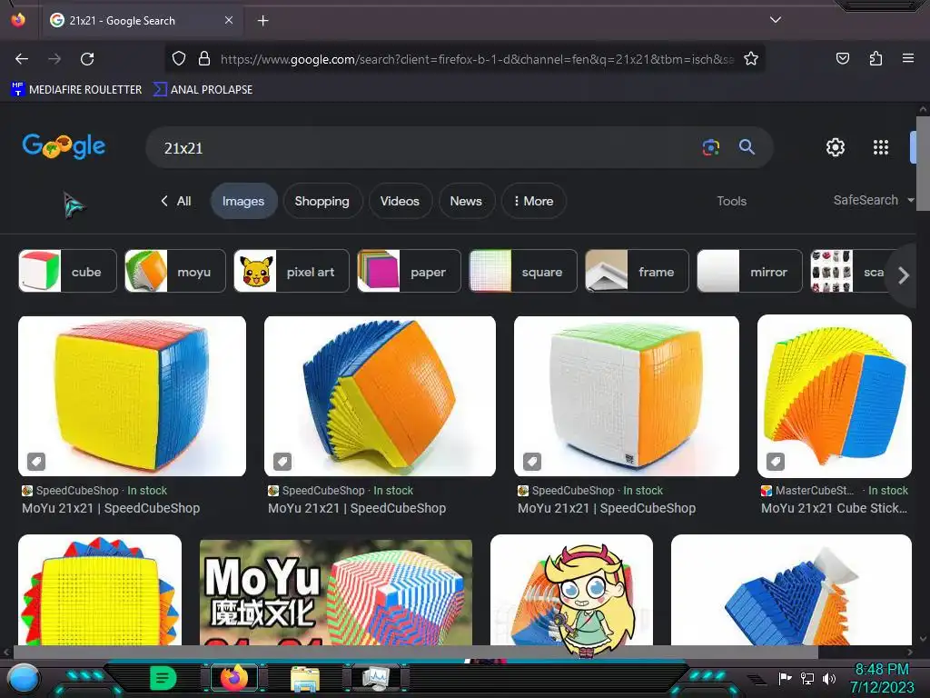The height and width of the screenshot is (698, 930).
Task: Bookmark this page with the star icon
Action: (x=751, y=58)
